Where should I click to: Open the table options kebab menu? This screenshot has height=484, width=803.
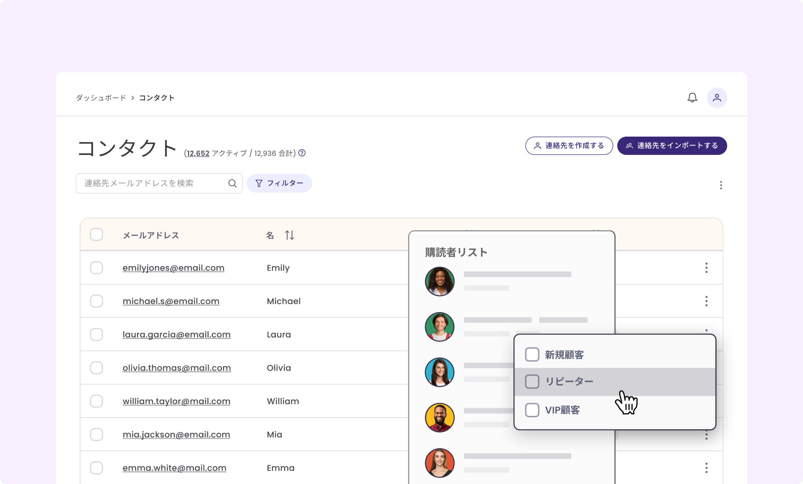point(721,185)
